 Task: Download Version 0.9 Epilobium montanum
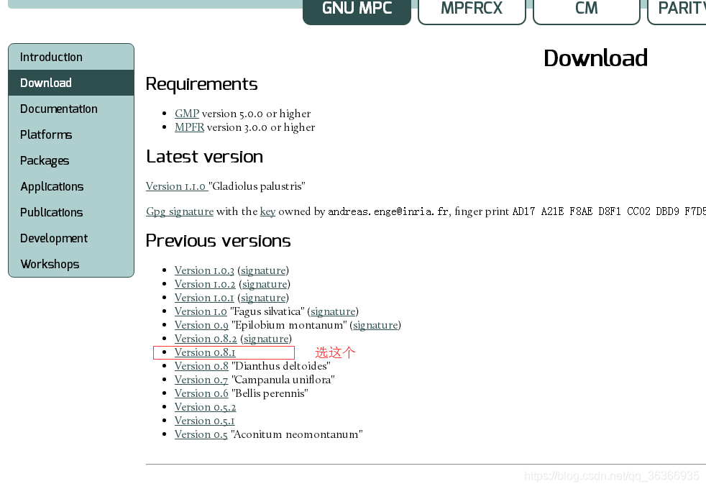201,324
